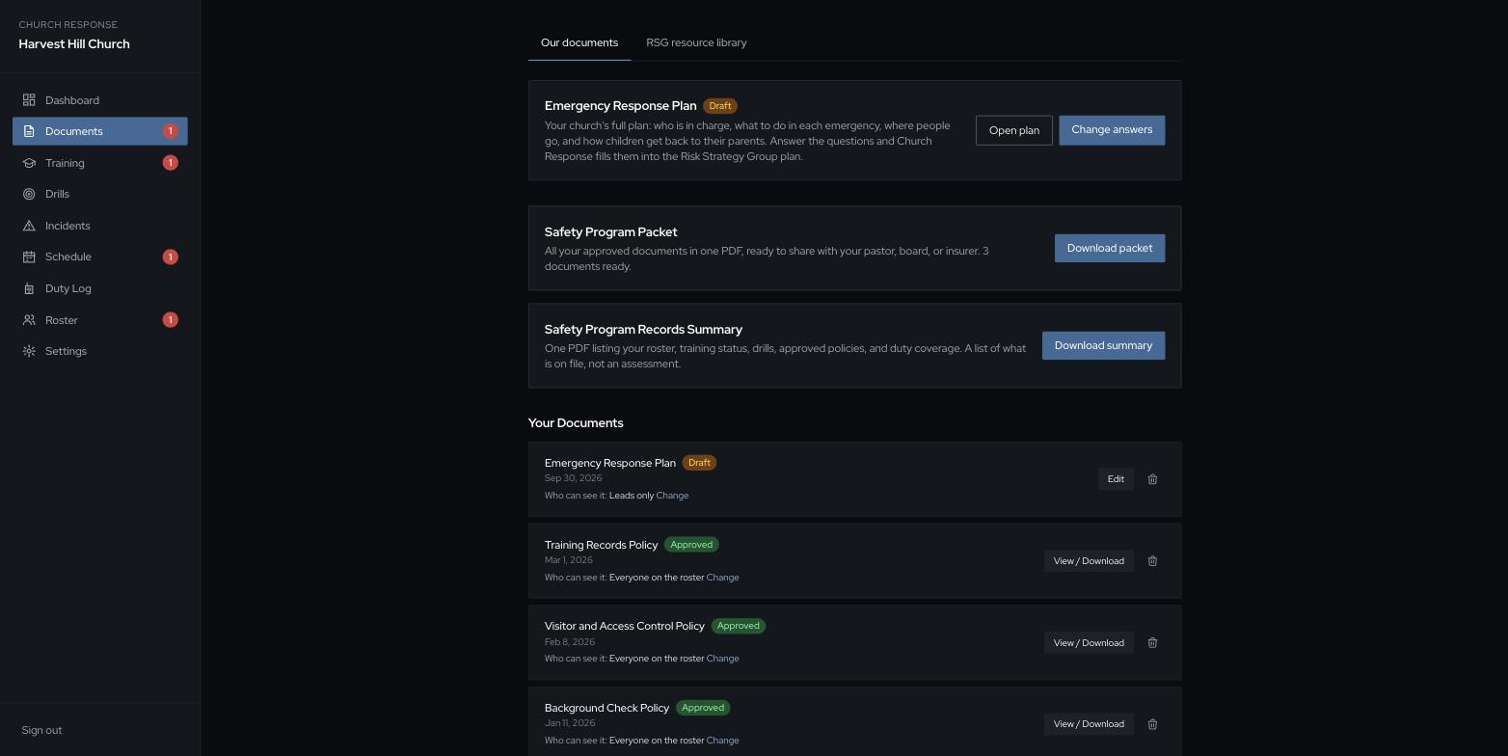Click the Dashboard grid icon

29,100
